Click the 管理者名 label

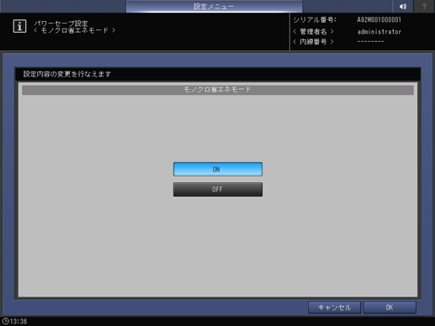(x=313, y=32)
